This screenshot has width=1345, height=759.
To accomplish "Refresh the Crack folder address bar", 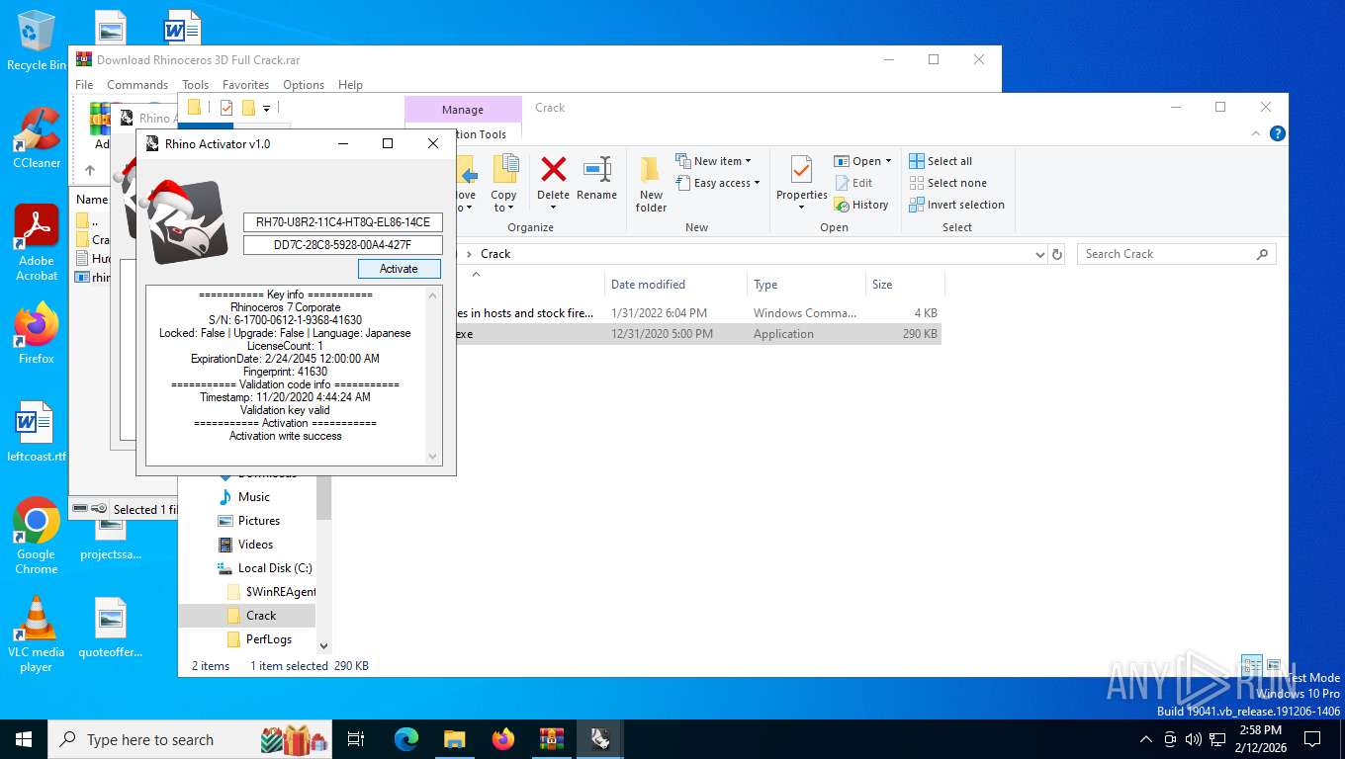I will click(1057, 254).
